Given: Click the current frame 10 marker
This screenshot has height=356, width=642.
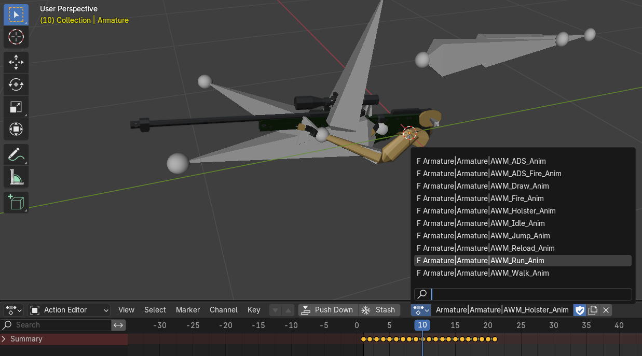Looking at the screenshot, I should (x=422, y=325).
